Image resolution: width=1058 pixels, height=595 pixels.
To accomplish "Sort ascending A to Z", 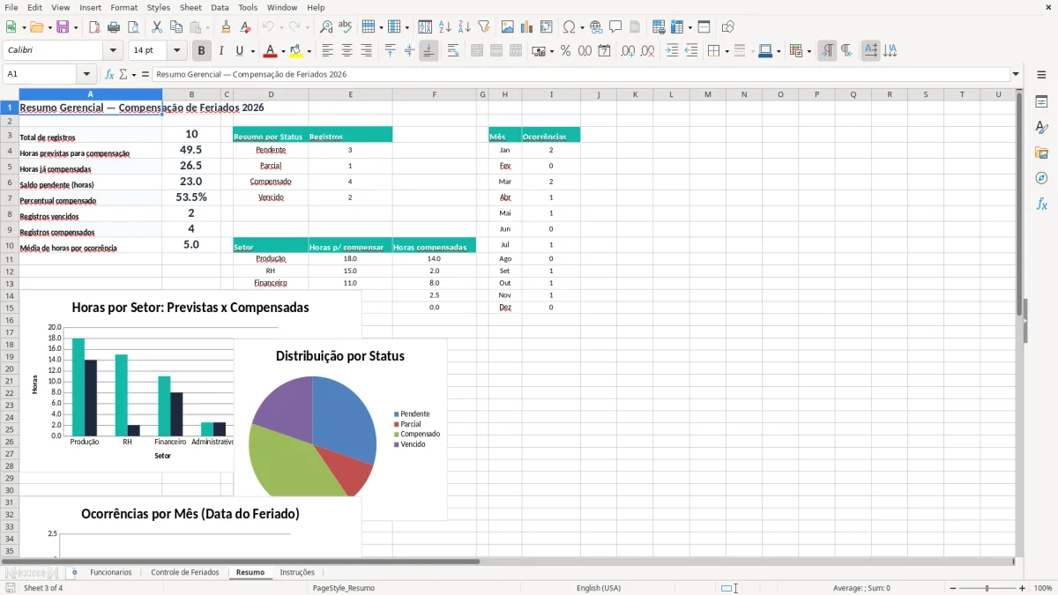I will coord(445,27).
